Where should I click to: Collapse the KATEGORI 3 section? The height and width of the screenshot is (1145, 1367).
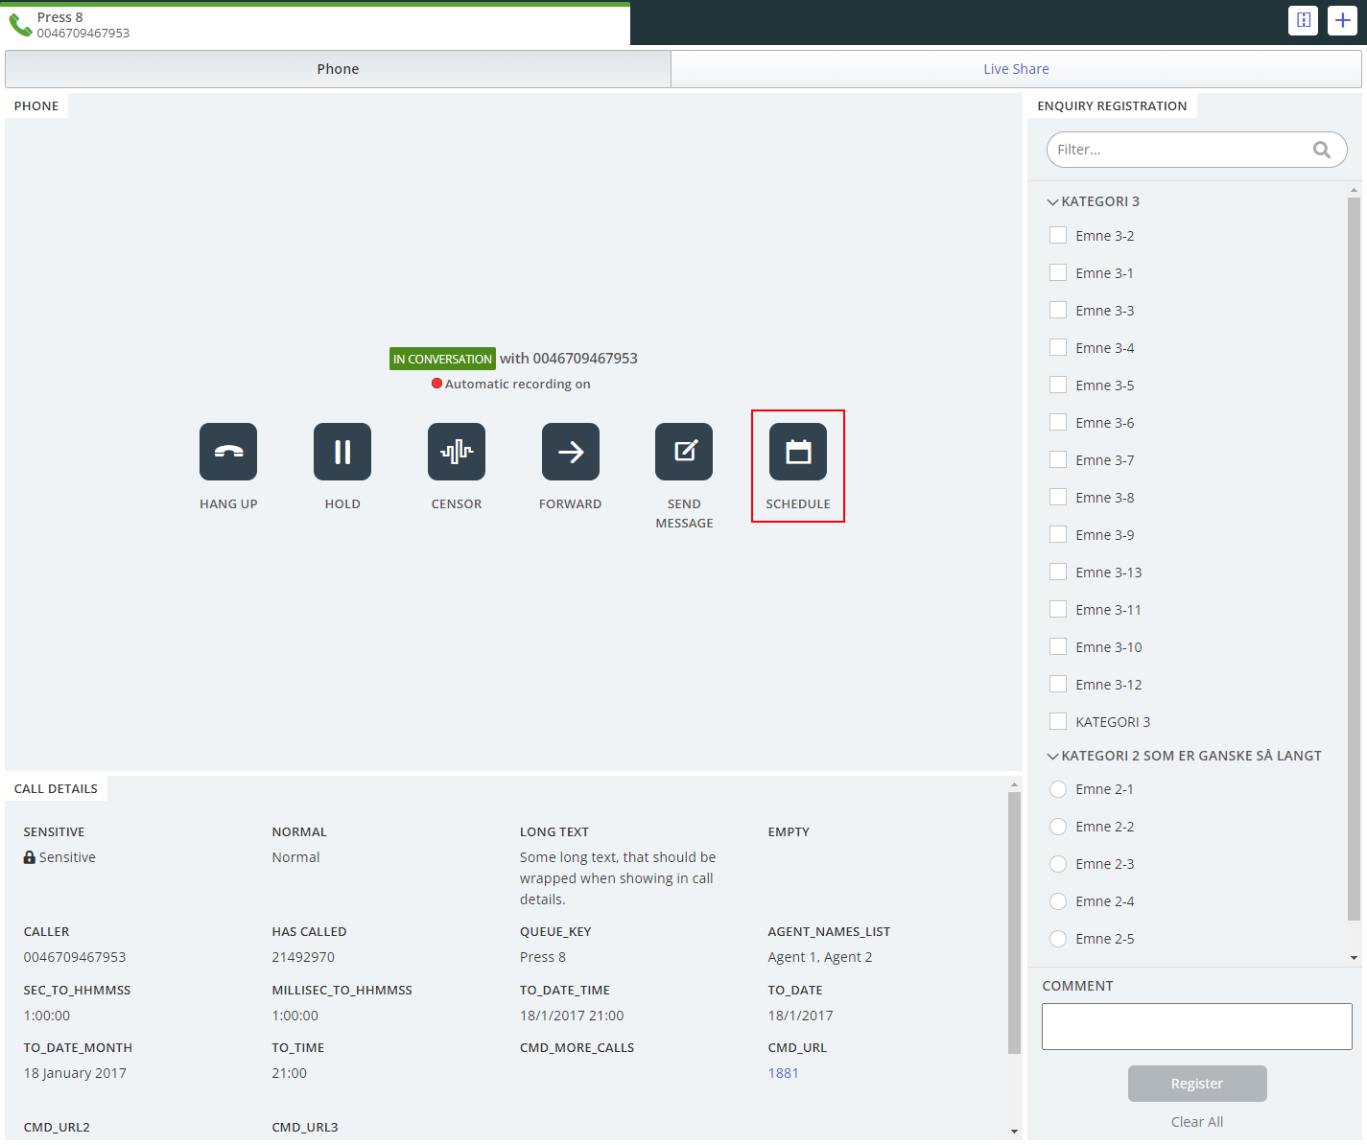point(1053,202)
